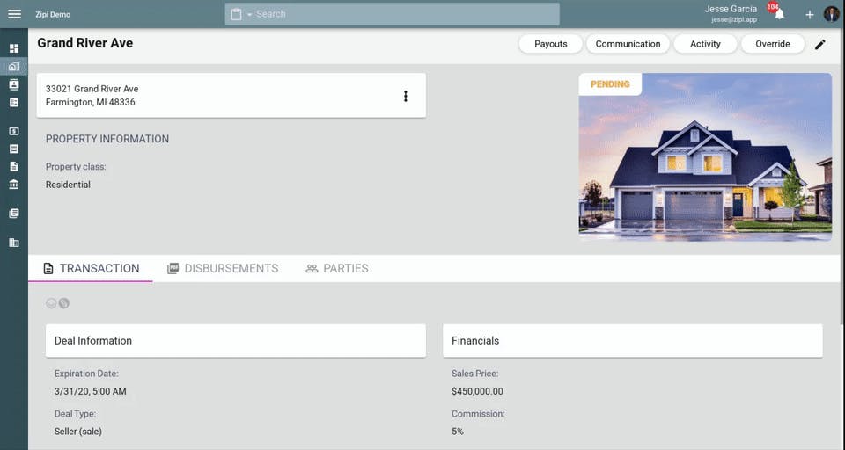The height and width of the screenshot is (450, 845).
Task: Click the Zipi Demo company name
Action: click(x=53, y=15)
